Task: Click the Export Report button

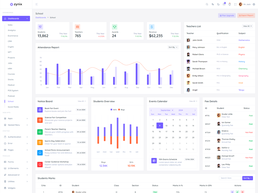Action: (x=246, y=15)
